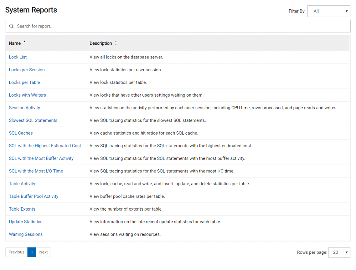Open the Lock List report
This screenshot has width=356, height=270.
(x=18, y=57)
